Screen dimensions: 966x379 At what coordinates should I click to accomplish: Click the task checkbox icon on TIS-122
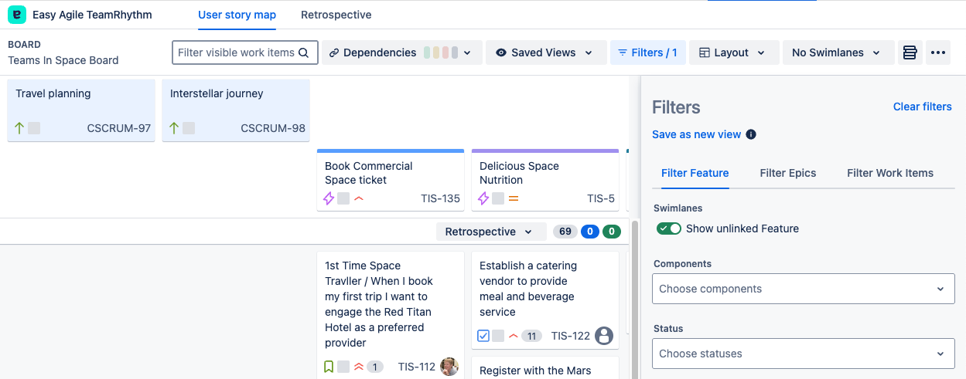[x=483, y=336]
